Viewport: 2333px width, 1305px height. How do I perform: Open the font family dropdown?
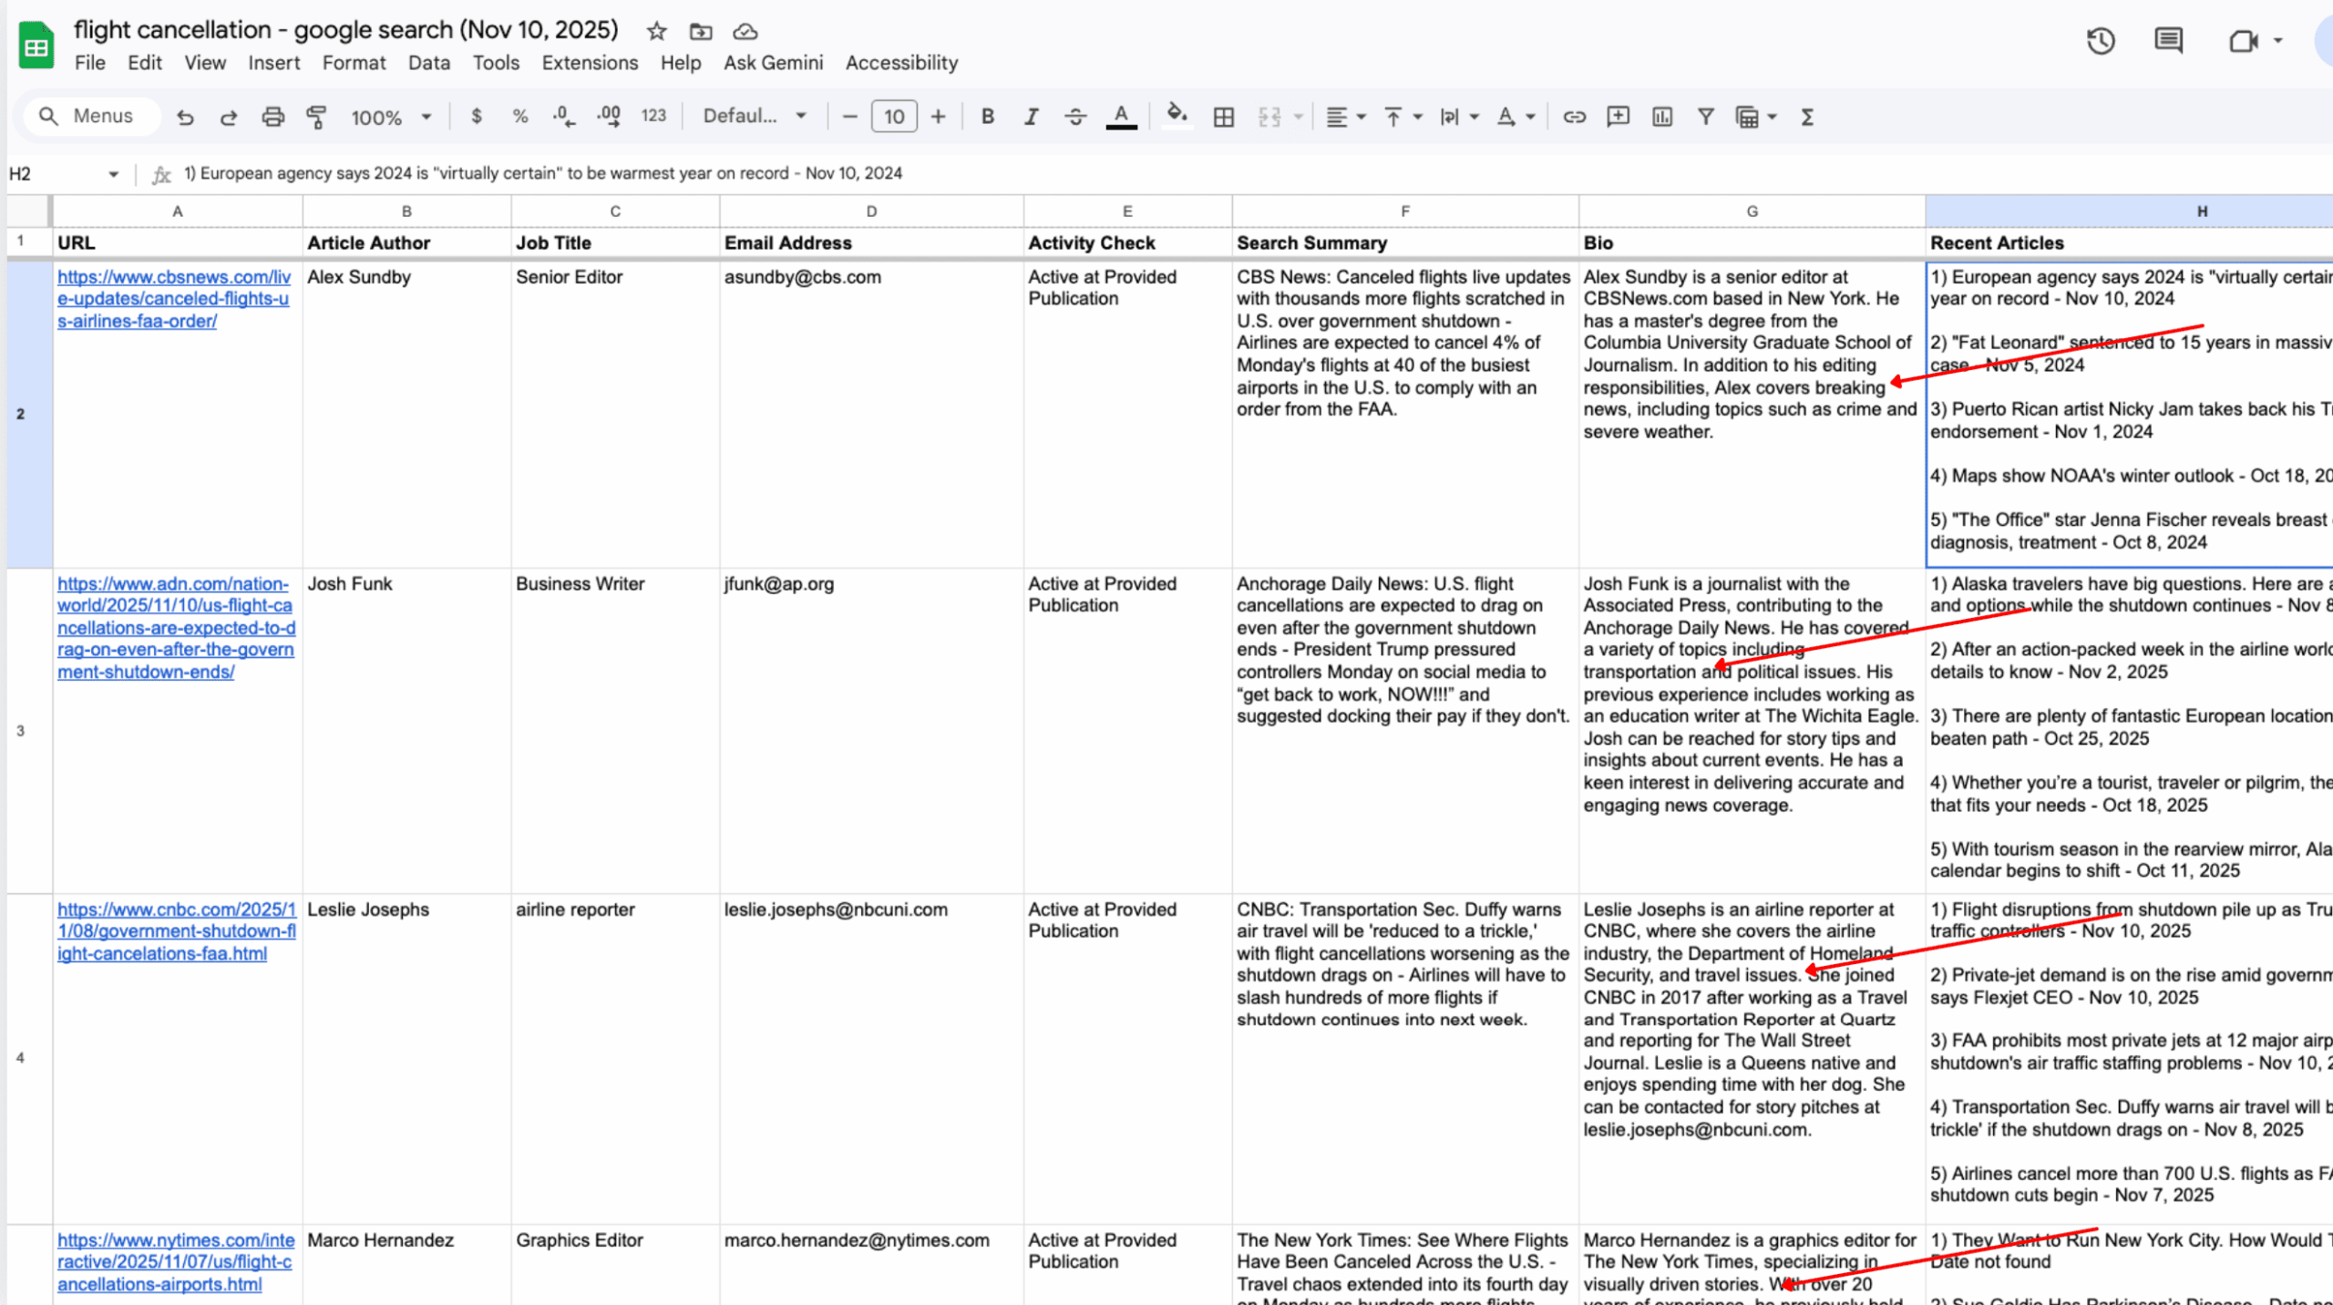coord(753,117)
